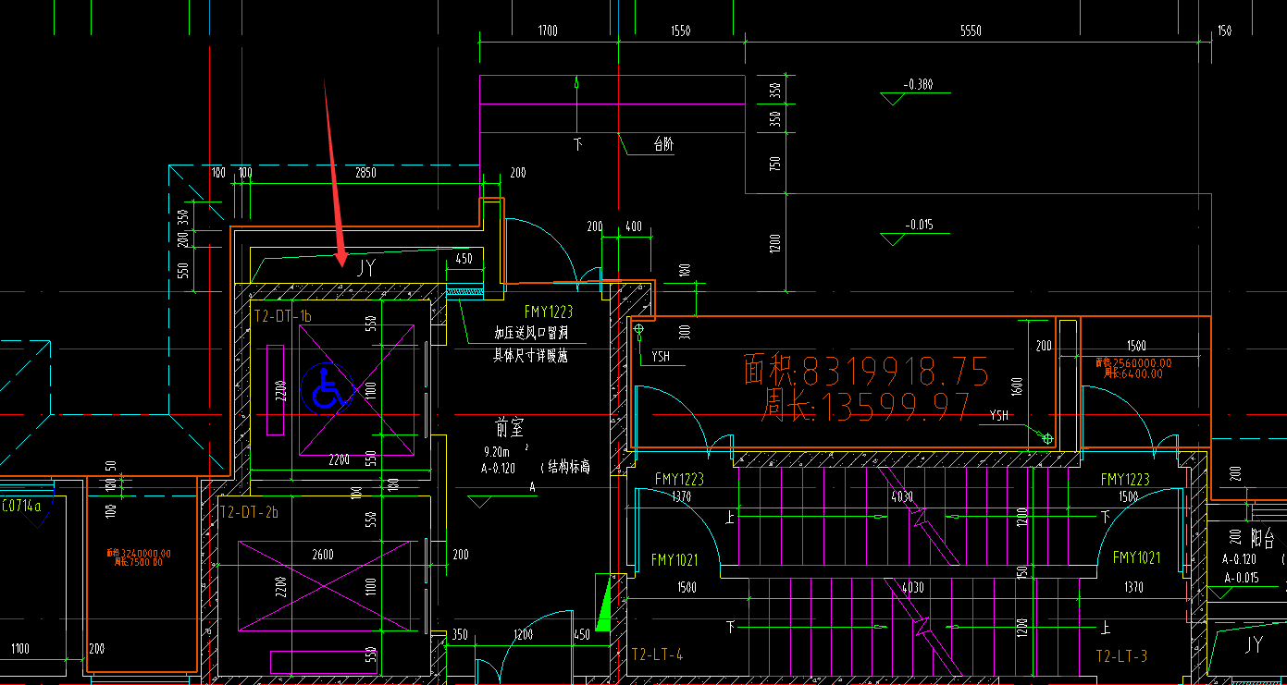
Task: Click the solid green triangle marker
Action: point(605,602)
